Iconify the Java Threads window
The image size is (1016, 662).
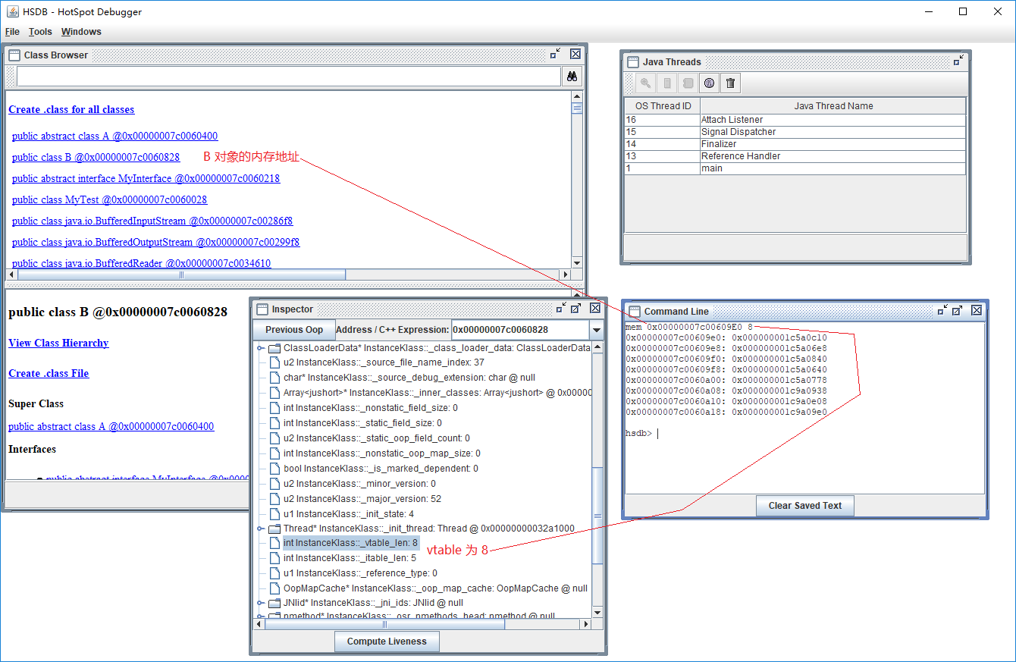coord(958,61)
